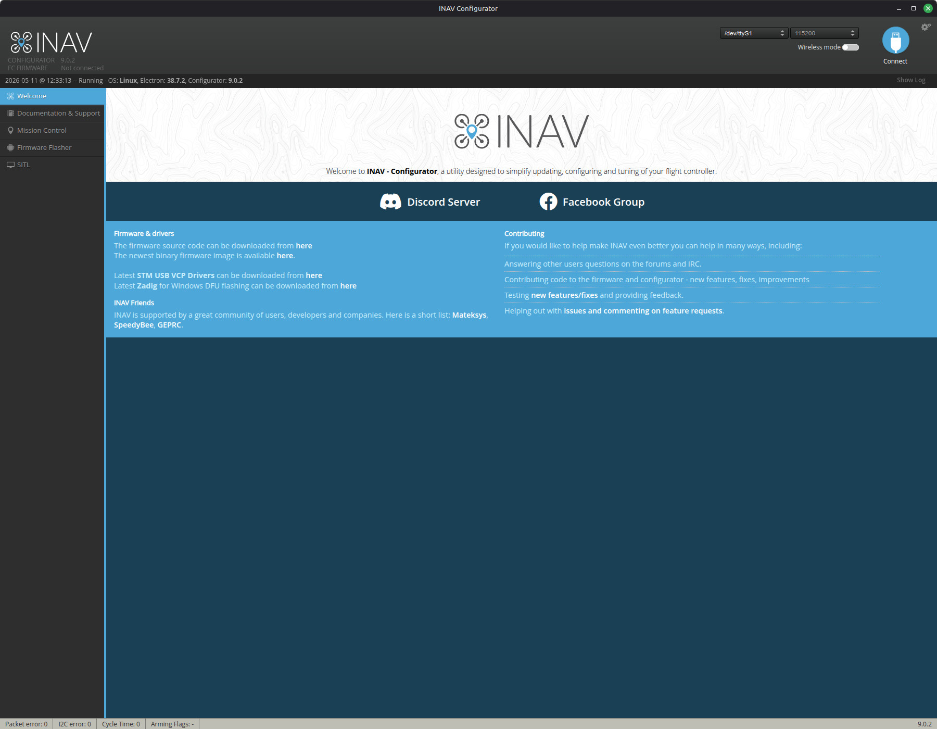The image size is (937, 729).
Task: Open Documentation & Support tab
Action: (52, 113)
